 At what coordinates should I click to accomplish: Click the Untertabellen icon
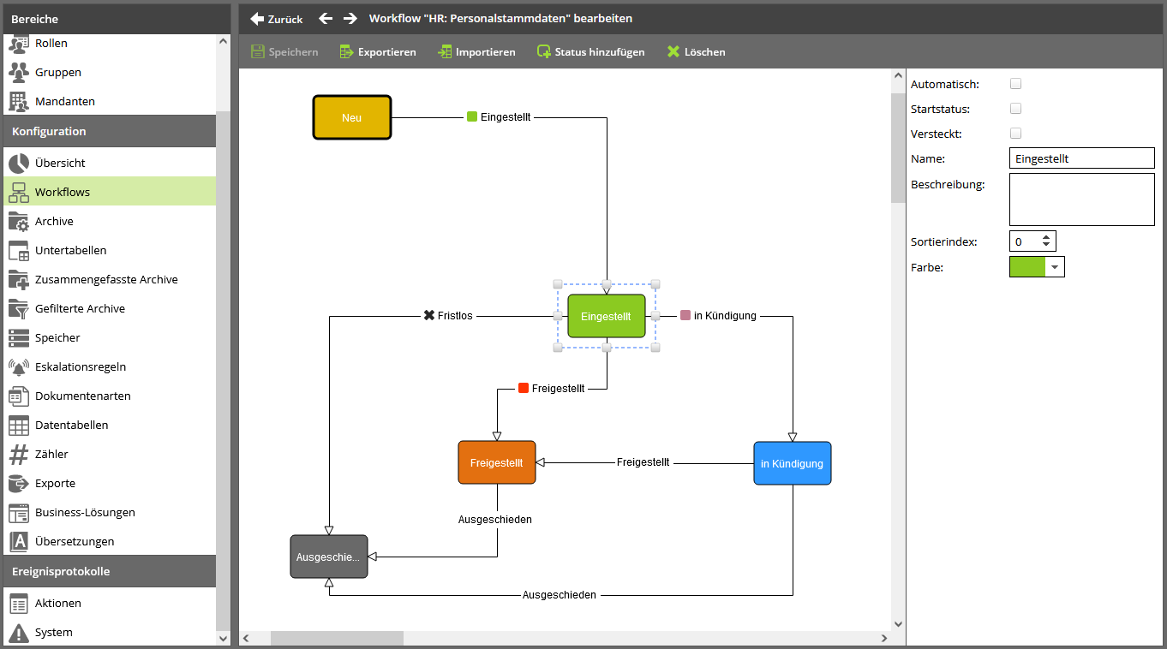point(19,250)
